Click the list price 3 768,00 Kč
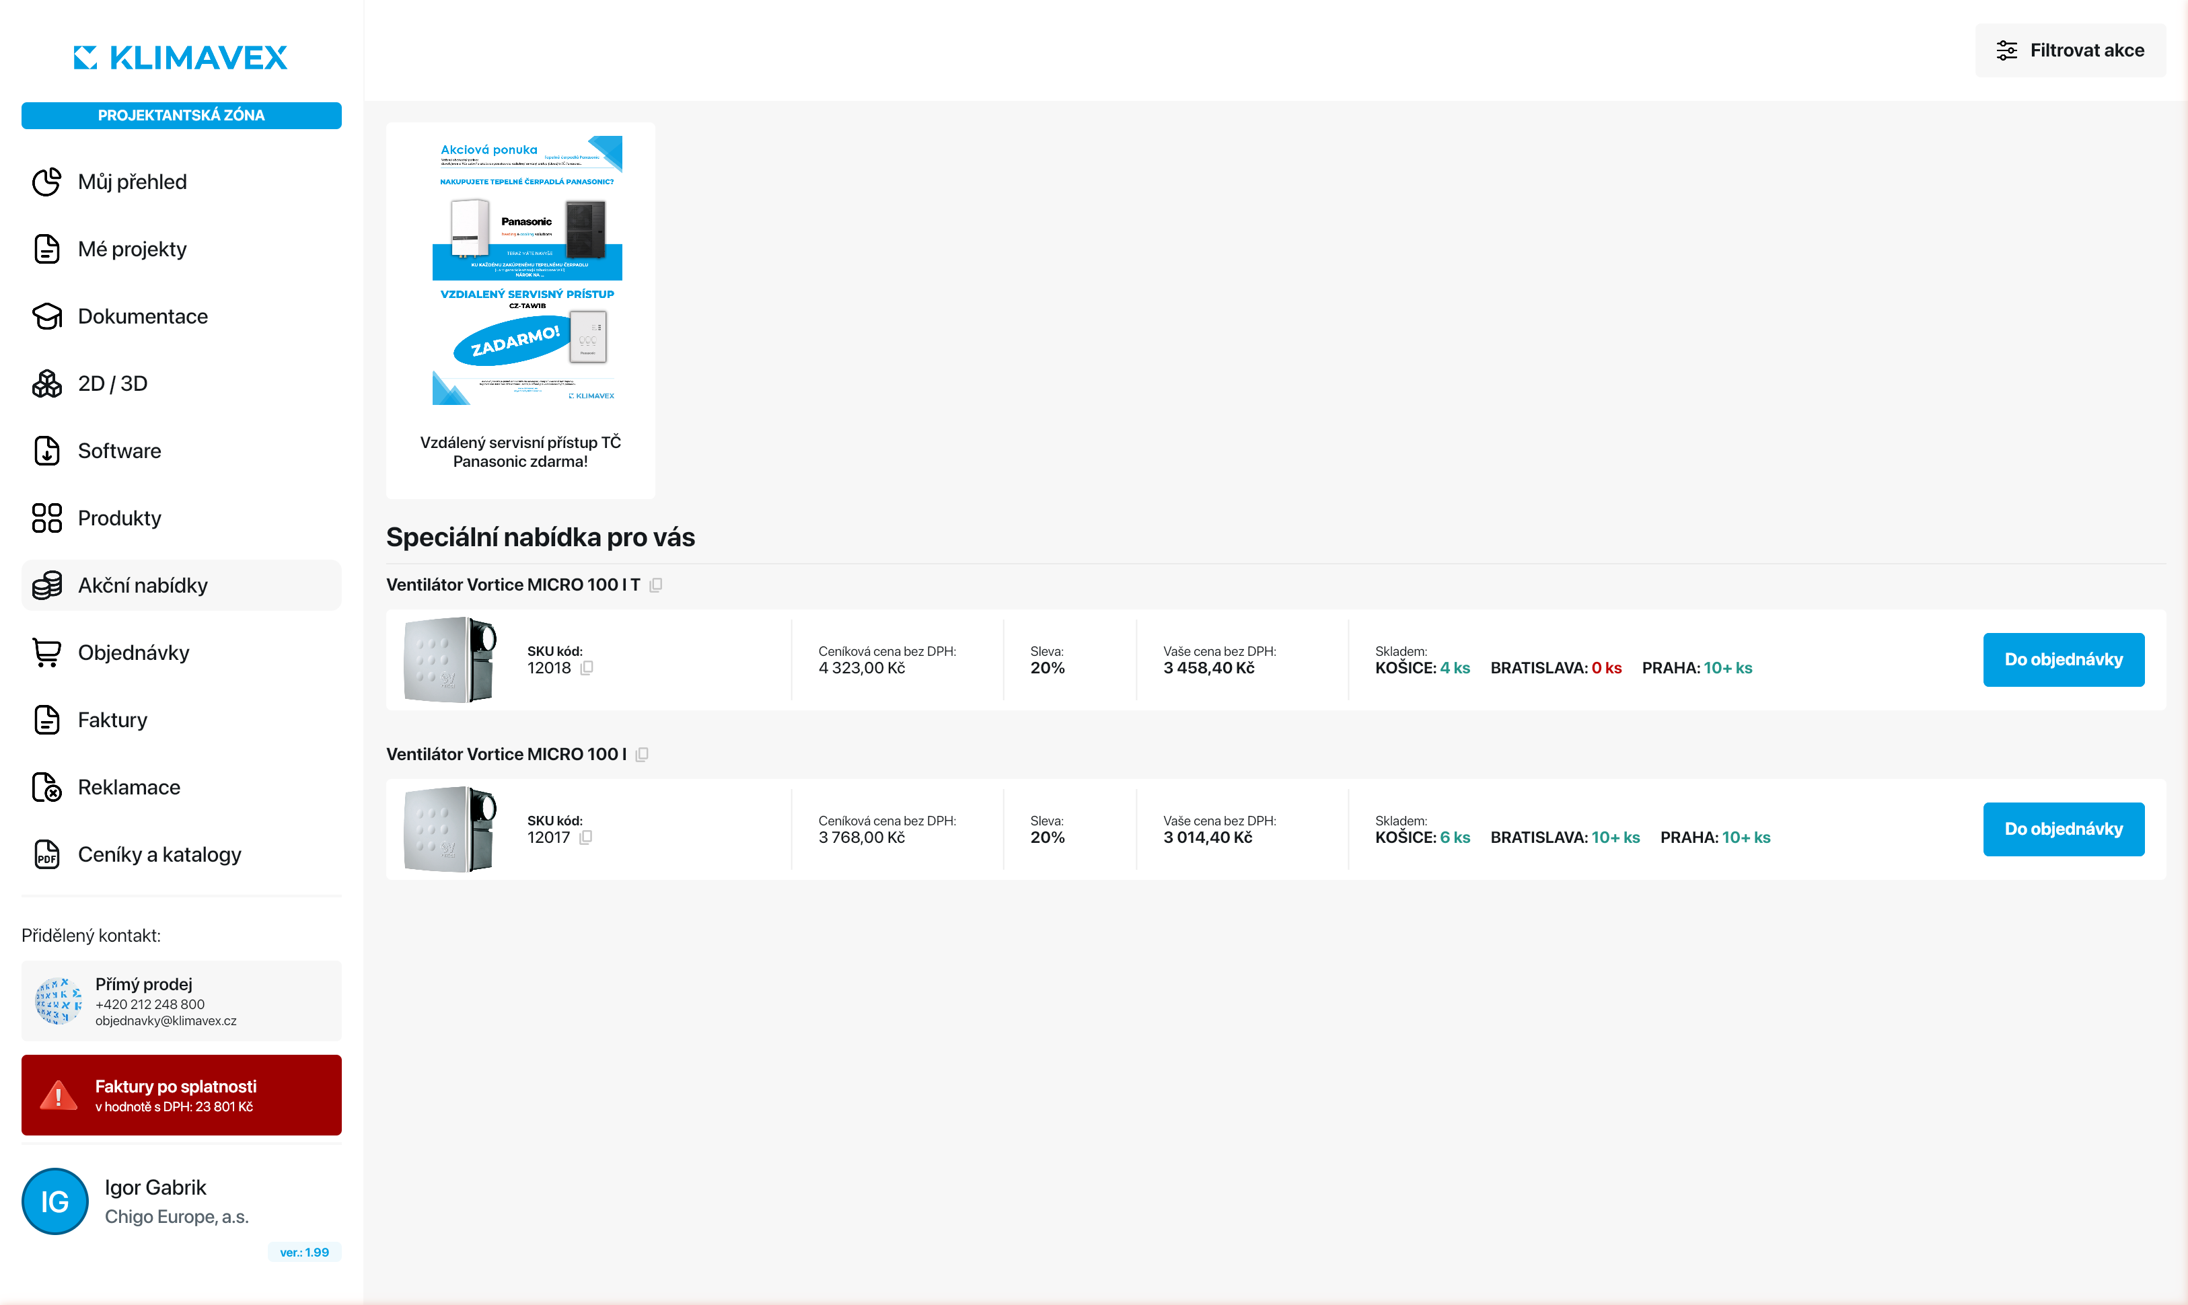 click(x=862, y=838)
